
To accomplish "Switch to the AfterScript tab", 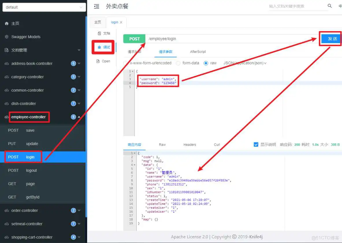I will point(198,52).
